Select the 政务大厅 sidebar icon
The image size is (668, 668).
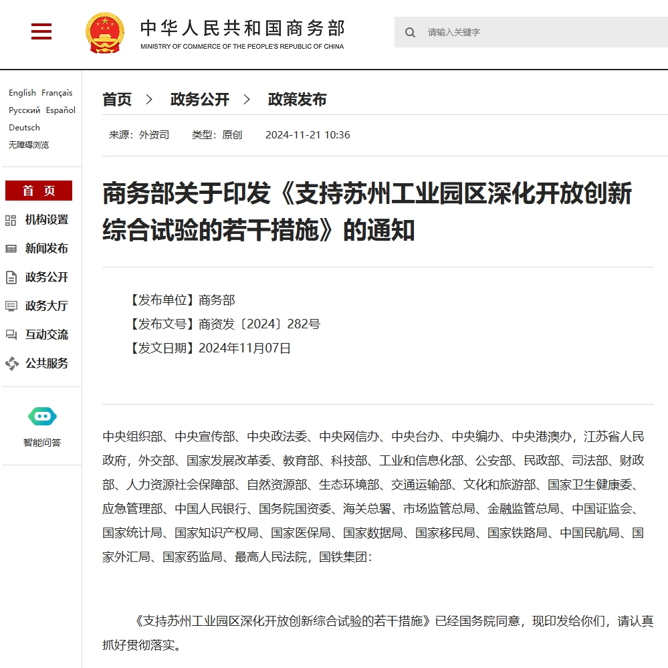[11, 306]
